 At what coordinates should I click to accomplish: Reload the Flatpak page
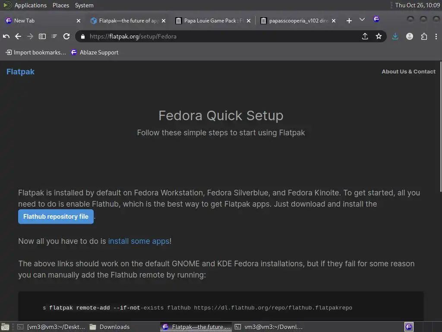pyautogui.click(x=66, y=36)
